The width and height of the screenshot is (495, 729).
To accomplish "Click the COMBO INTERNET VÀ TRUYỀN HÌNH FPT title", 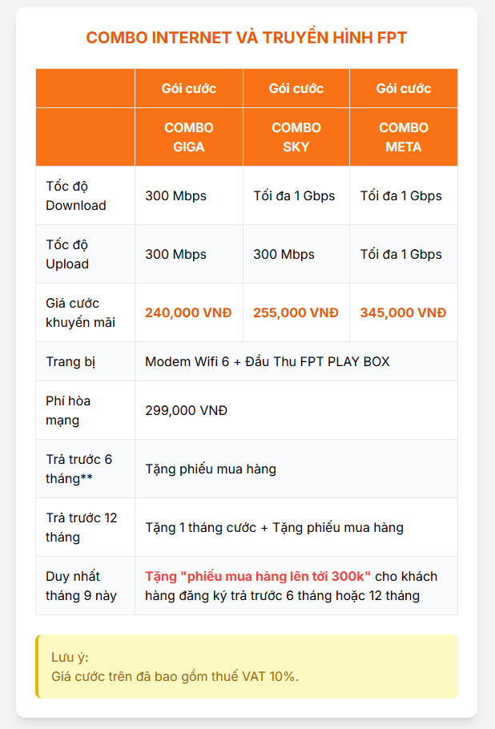I will (247, 38).
